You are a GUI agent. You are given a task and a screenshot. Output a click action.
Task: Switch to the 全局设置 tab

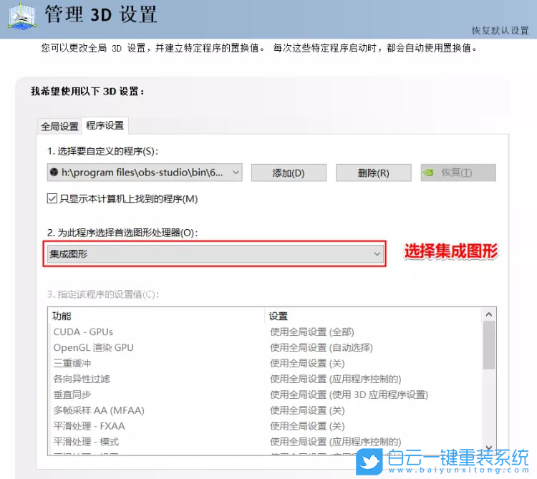(59, 126)
